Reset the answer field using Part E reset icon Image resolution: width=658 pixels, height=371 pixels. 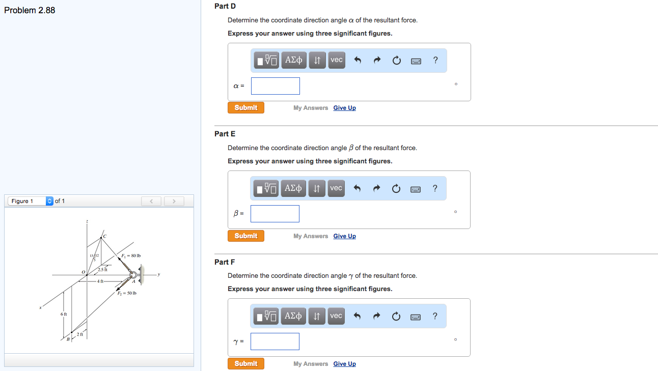[x=396, y=188]
